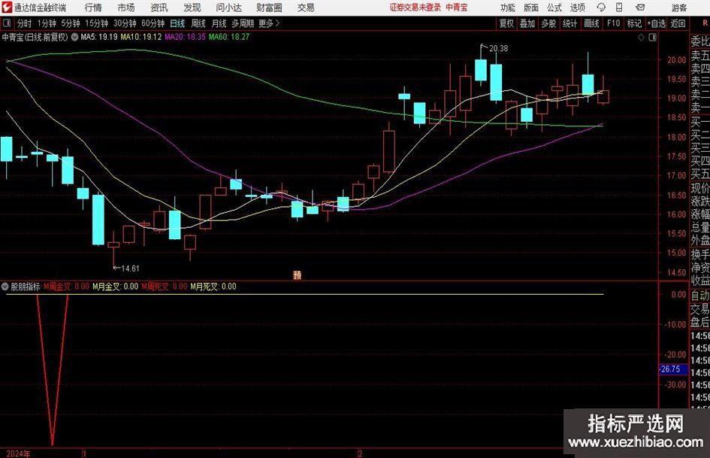Switch to 1分钟 period
Image resolution: width=710 pixels, height=458 pixels.
[47, 23]
